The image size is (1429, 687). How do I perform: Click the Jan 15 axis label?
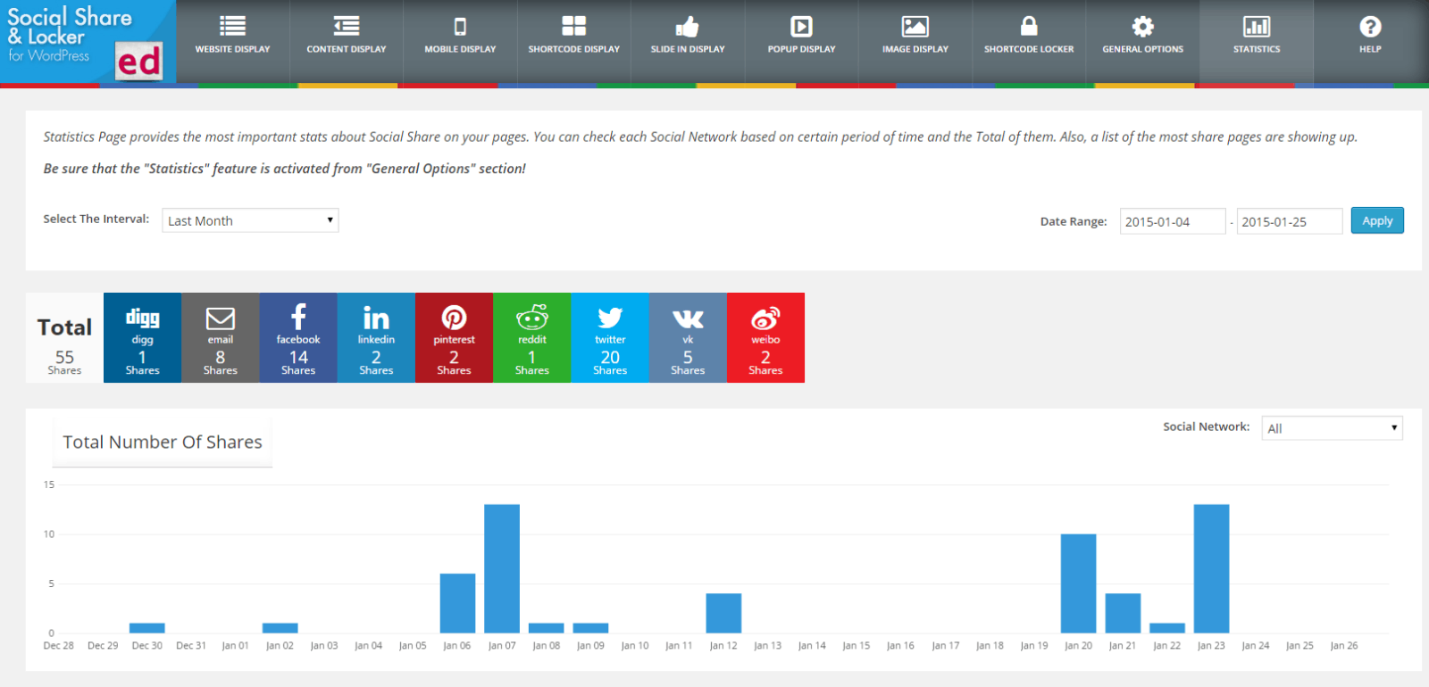click(857, 645)
